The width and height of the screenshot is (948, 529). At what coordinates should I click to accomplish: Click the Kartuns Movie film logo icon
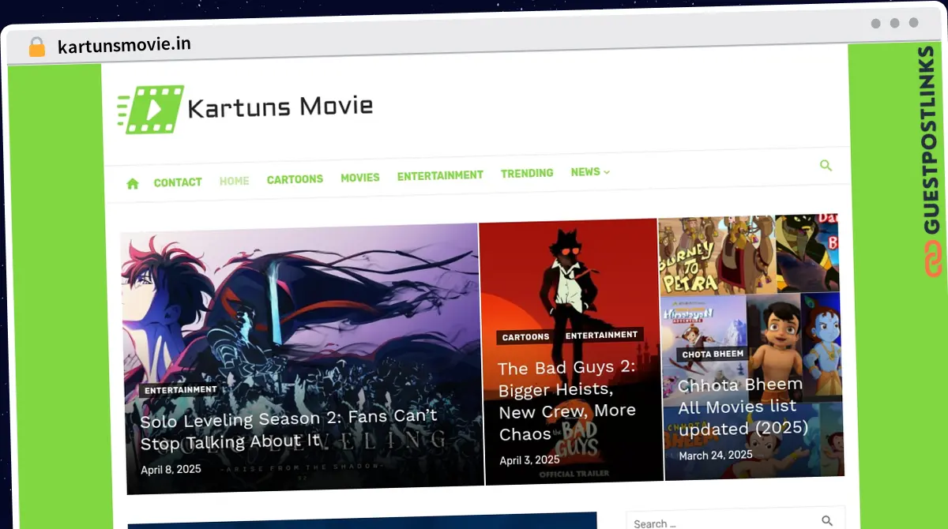point(151,110)
